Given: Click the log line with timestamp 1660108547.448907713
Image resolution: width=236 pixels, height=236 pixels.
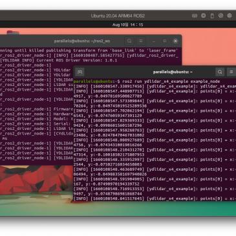Looking at the screenshot, I should pyautogui.click(x=155, y=91).
